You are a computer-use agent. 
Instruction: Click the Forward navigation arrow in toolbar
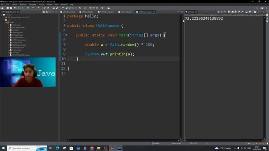pyautogui.click(x=103, y=8)
